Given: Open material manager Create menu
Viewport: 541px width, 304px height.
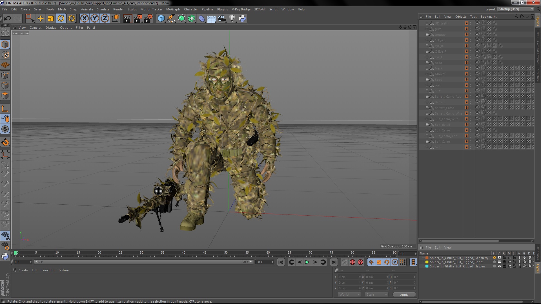Looking at the screenshot, I should 23,270.
